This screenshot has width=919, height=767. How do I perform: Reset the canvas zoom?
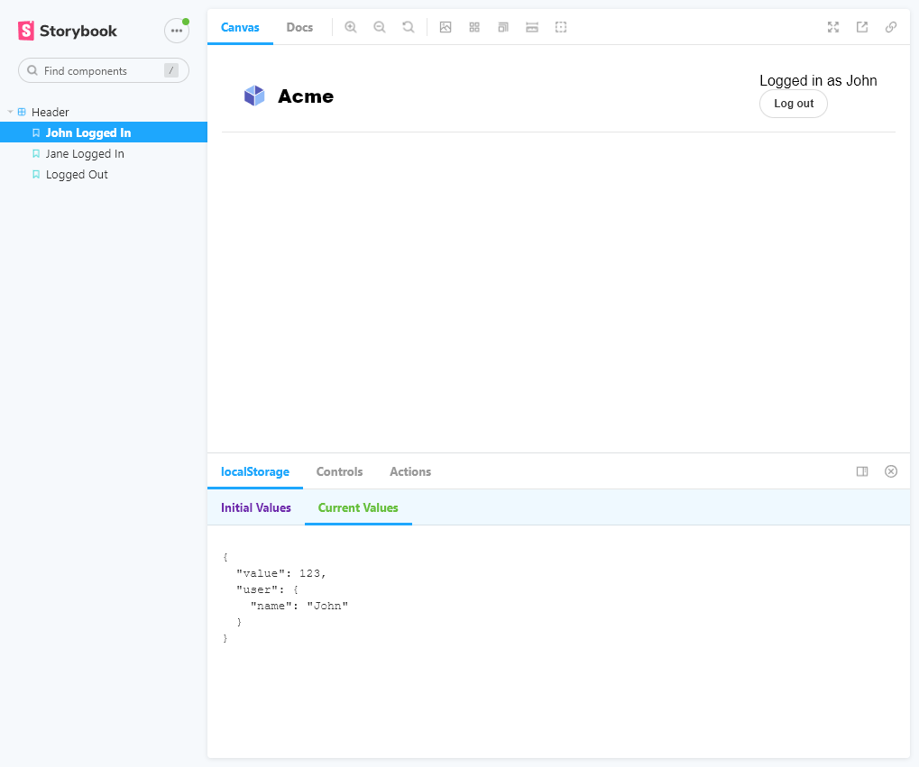click(408, 27)
